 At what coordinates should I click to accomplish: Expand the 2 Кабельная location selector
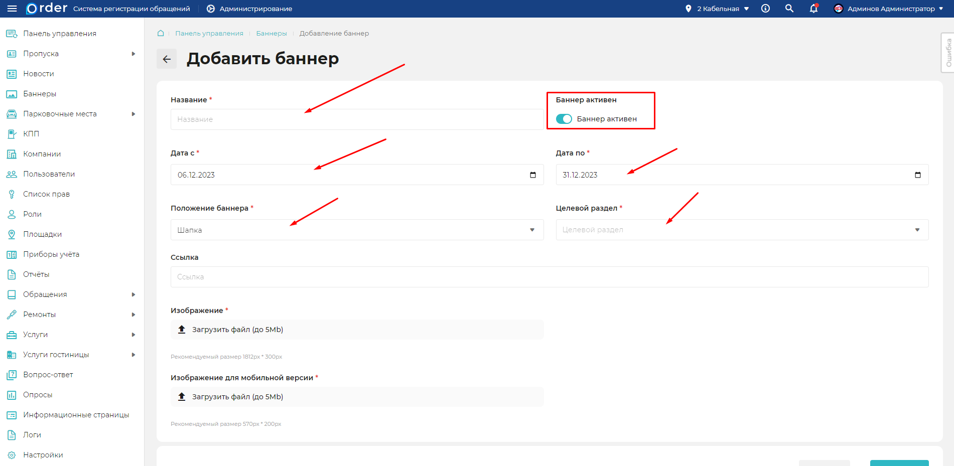(718, 9)
